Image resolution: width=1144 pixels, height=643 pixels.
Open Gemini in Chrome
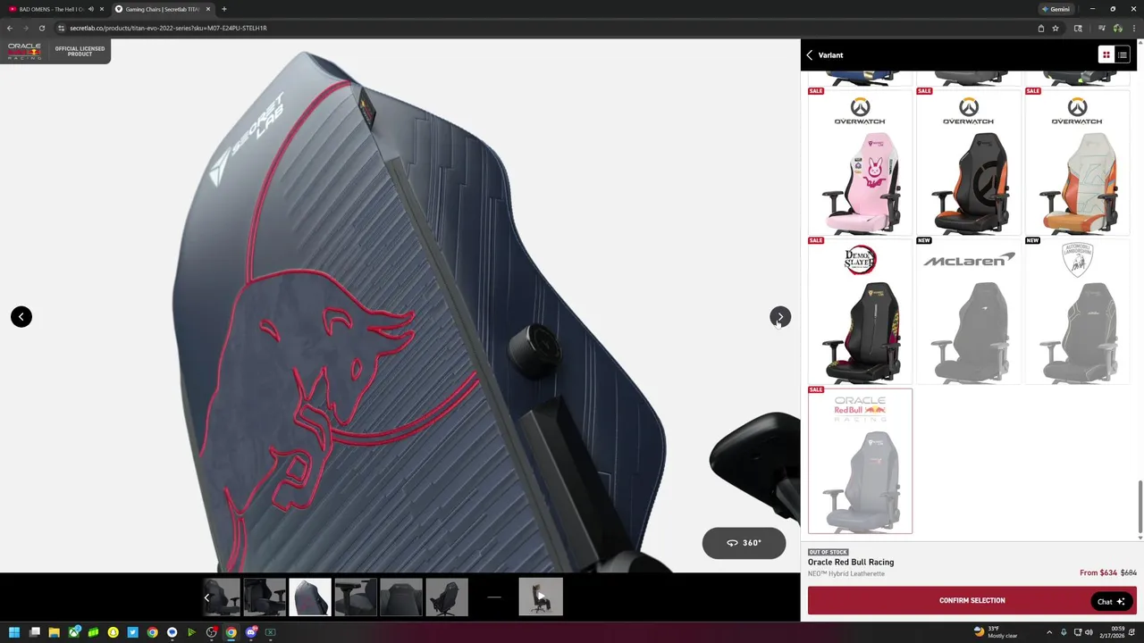click(1056, 9)
